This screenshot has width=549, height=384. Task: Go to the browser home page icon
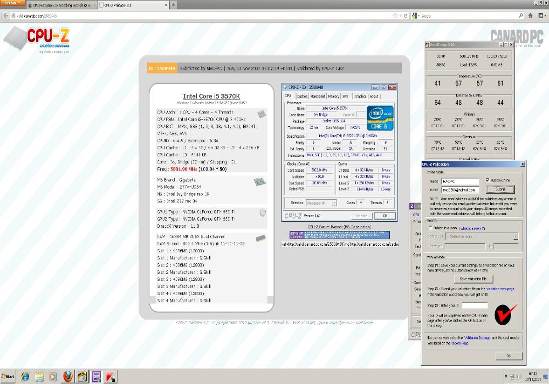coord(530,16)
